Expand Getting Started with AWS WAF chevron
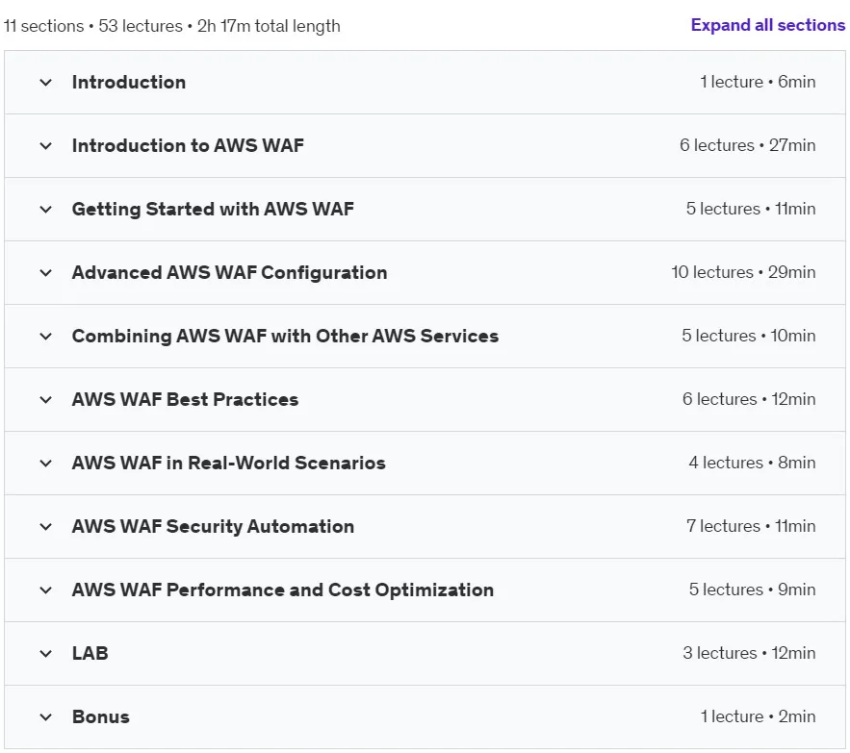Screen dimensions: 850x753 click(x=46, y=209)
